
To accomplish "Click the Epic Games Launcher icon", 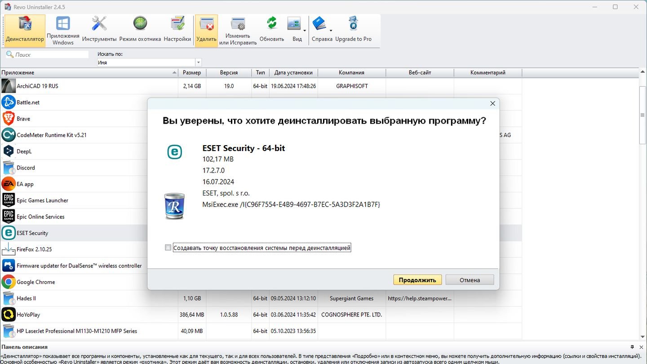I will (9, 200).
